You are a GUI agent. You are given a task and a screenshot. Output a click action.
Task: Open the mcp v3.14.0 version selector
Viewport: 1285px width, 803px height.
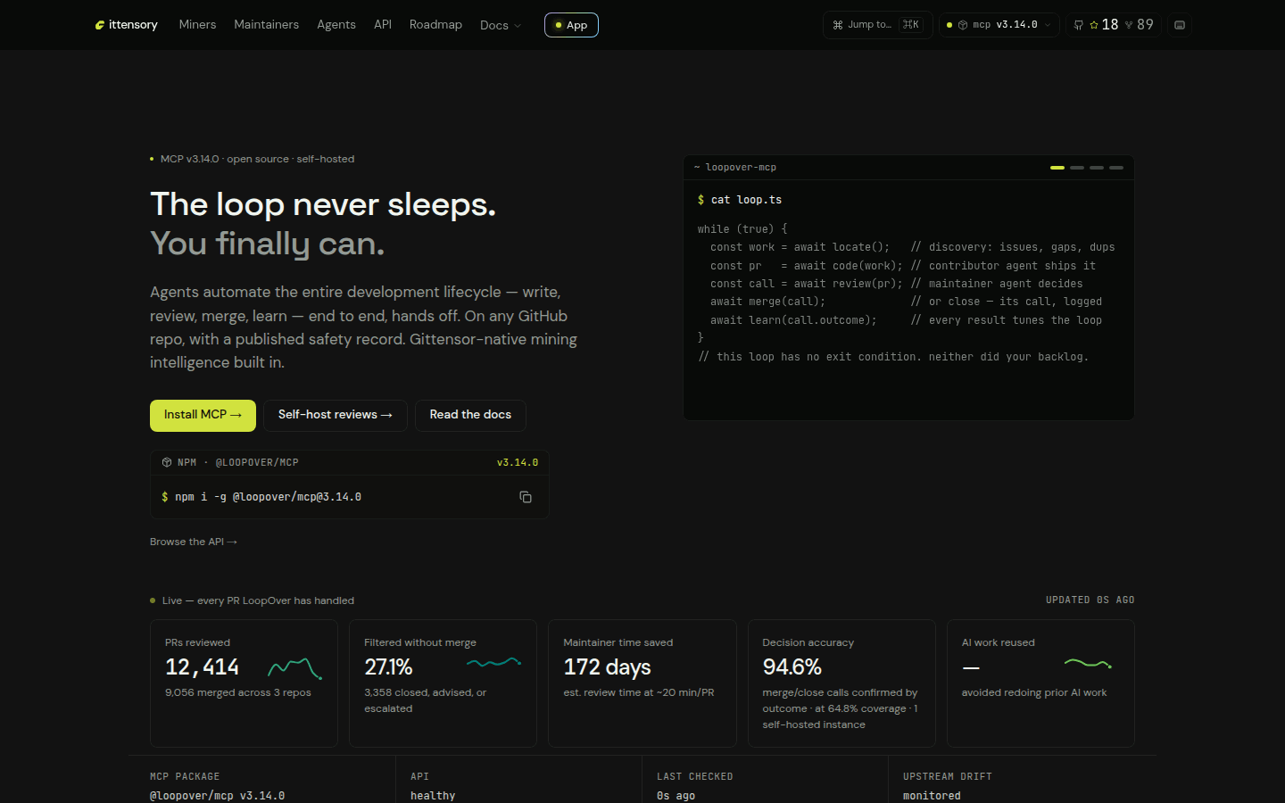click(999, 25)
